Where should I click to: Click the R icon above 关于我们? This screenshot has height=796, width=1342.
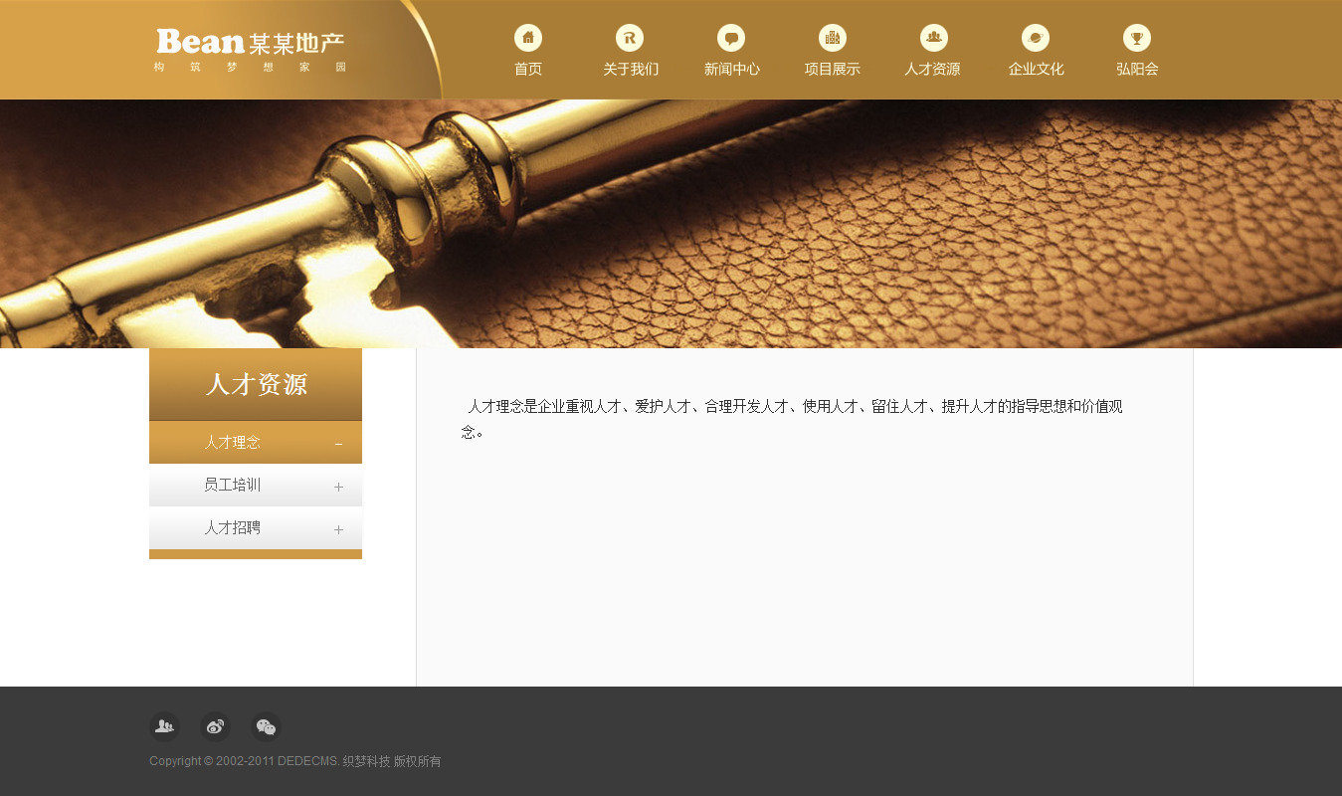pyautogui.click(x=630, y=38)
